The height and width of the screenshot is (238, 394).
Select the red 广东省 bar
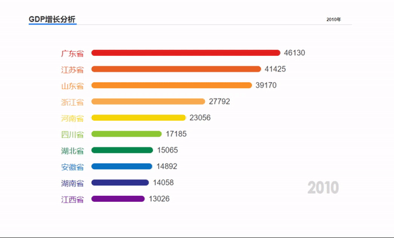point(186,53)
